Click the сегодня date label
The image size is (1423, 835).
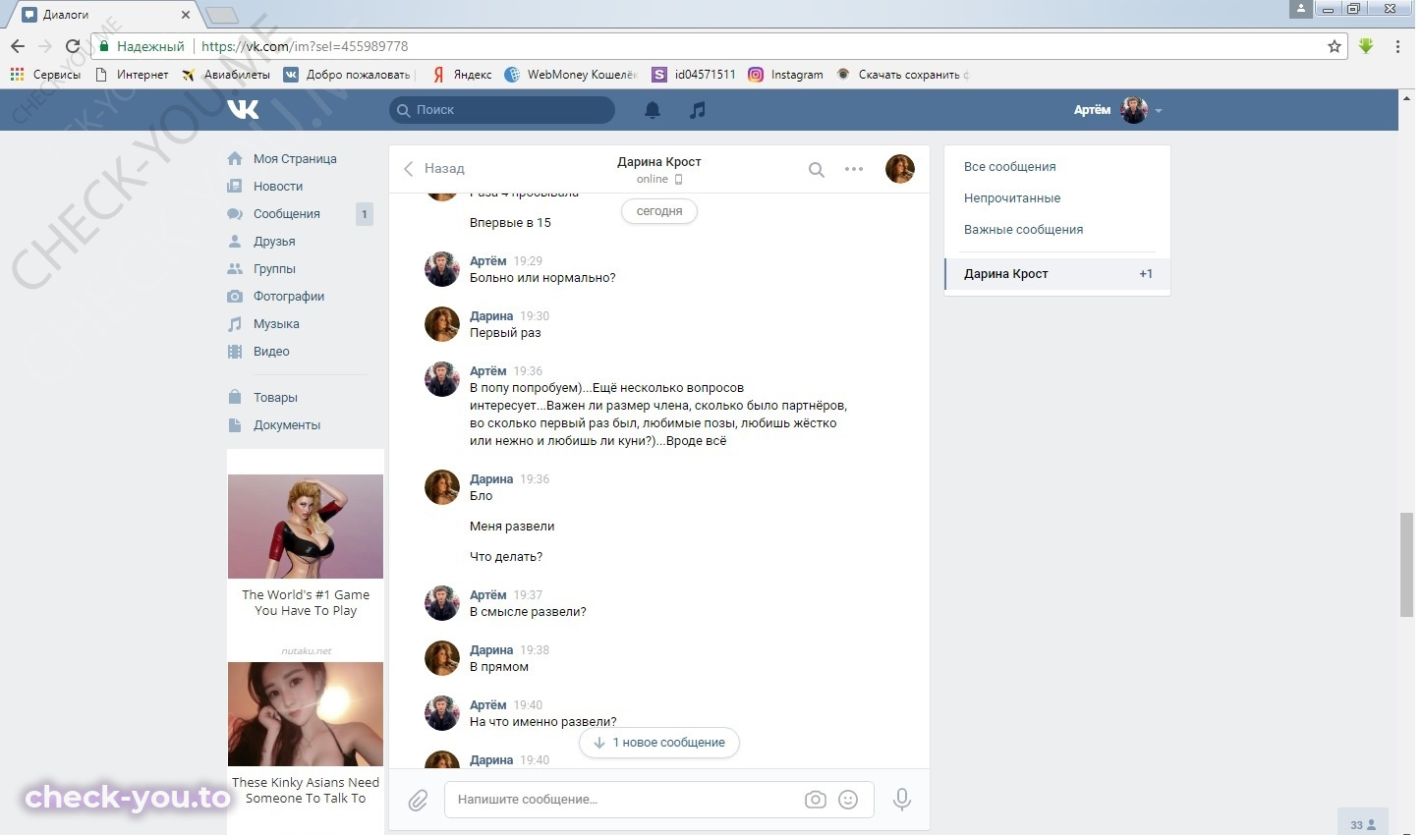click(659, 211)
